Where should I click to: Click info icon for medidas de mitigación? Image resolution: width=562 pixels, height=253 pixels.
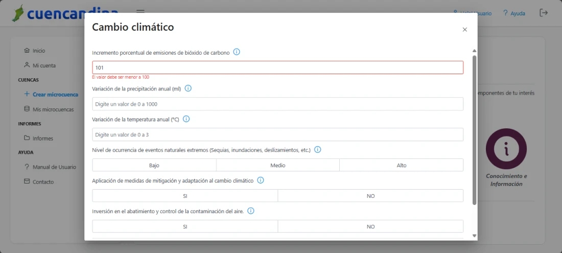tap(260, 180)
